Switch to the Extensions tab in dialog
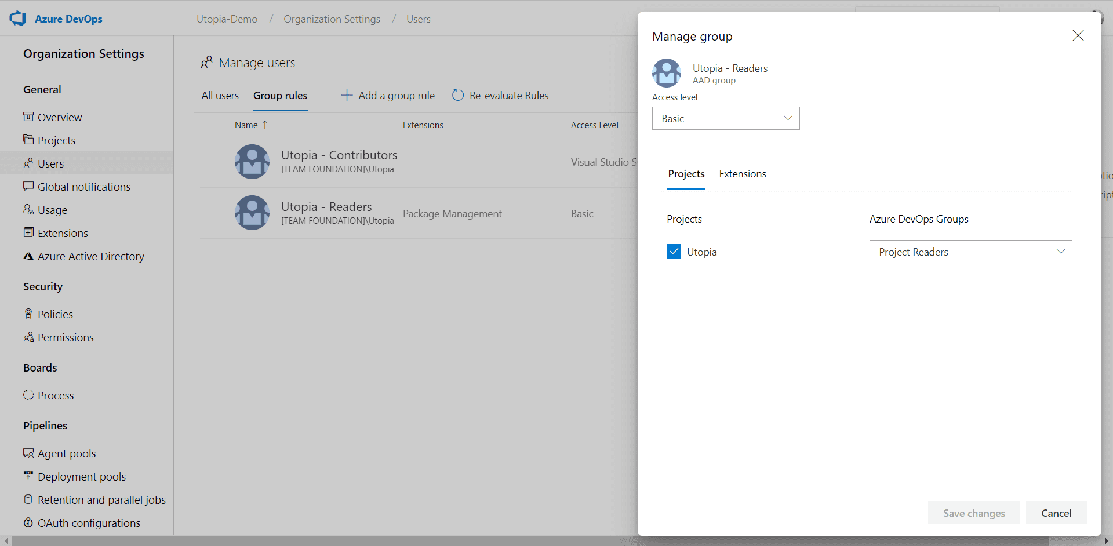 coord(743,174)
